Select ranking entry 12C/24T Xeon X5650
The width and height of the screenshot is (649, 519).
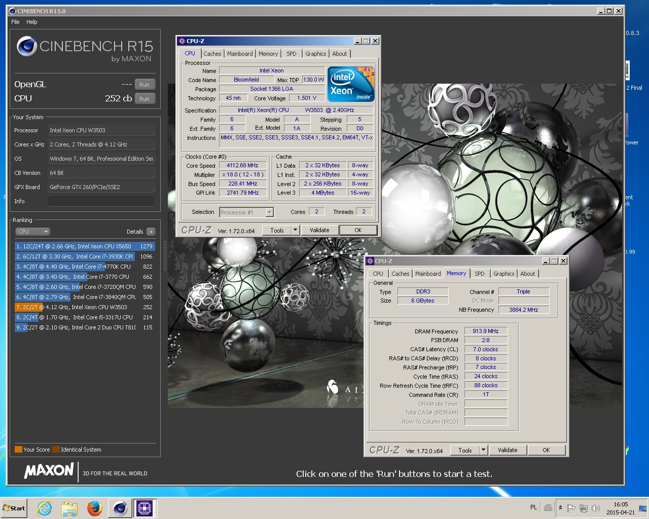coord(85,246)
